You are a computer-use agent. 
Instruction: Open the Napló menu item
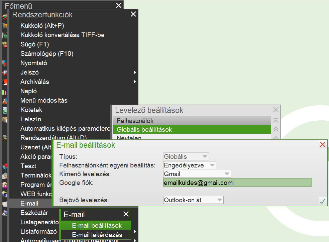28,91
